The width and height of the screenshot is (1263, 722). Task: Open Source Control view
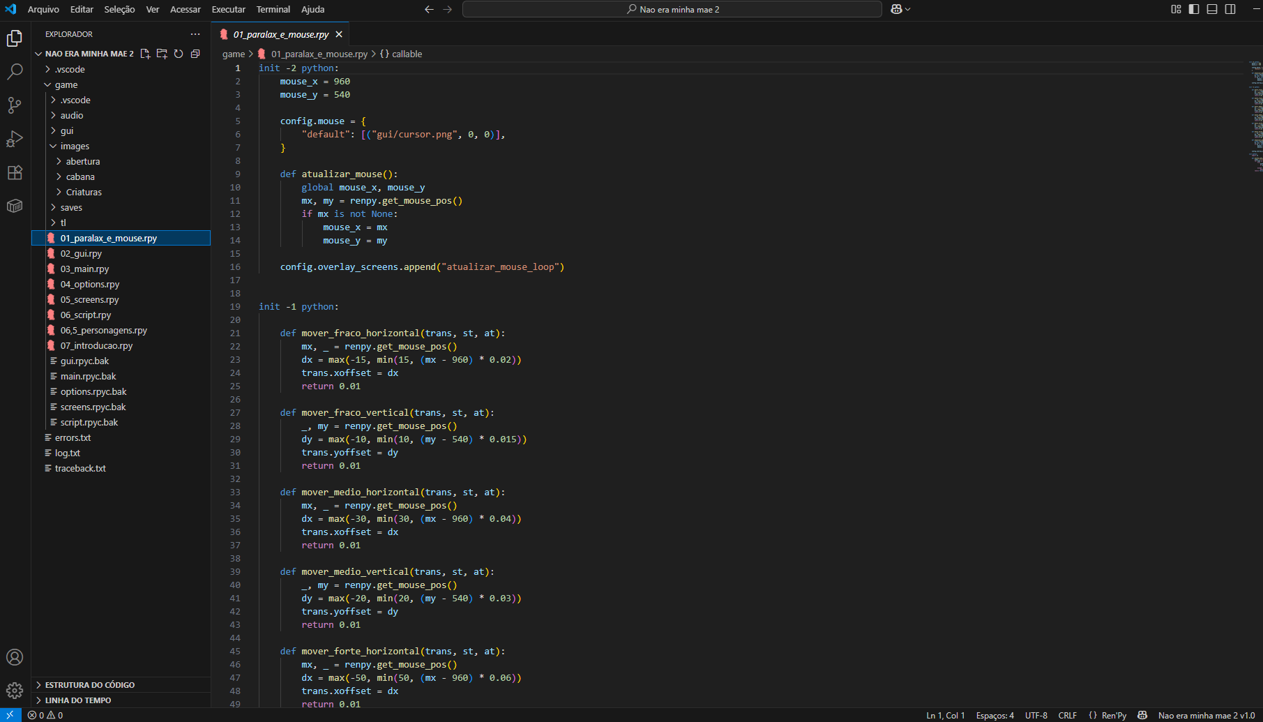(x=15, y=105)
